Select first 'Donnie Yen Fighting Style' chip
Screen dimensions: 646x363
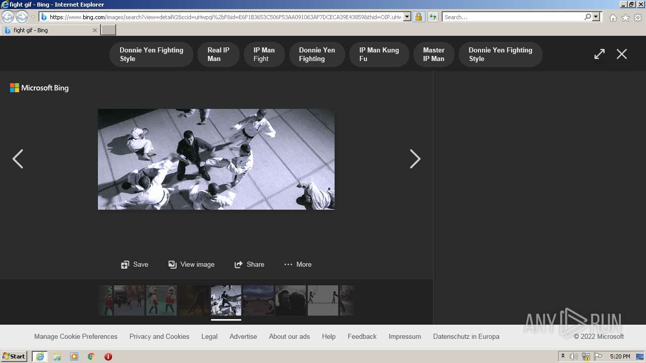point(151,54)
